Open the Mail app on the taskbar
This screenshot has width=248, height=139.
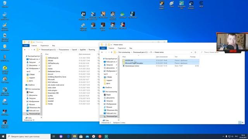tap(87, 136)
